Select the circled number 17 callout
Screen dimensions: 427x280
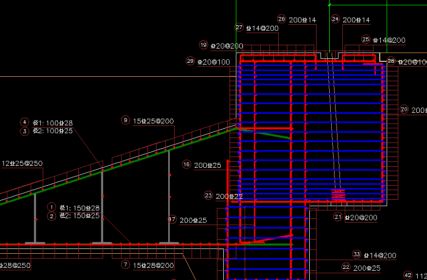pyautogui.click(x=172, y=219)
